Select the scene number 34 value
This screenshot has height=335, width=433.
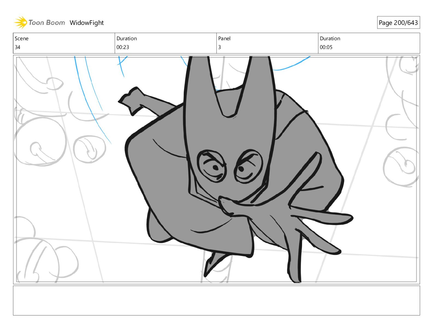(17, 47)
